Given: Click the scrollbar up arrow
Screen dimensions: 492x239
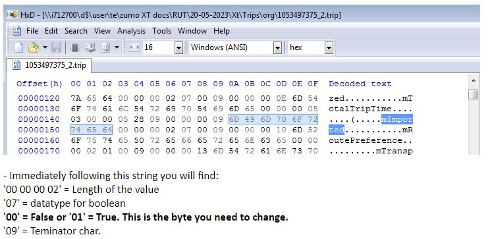Looking at the screenshot, I should 473,81.
